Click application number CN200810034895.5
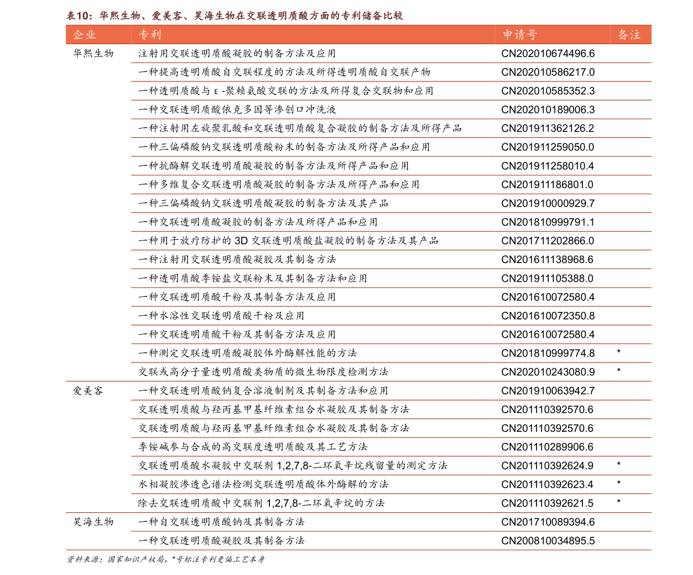Screen dimensions: 693x575 (x=548, y=541)
